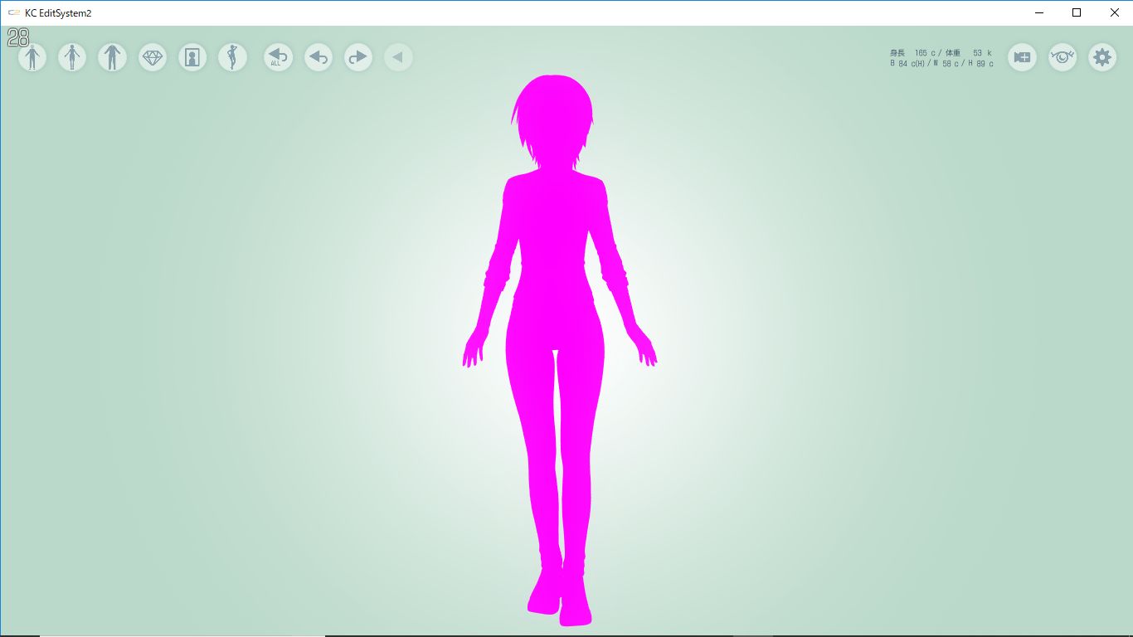The image size is (1133, 637).
Task: Choose the posing figure icon
Action: (x=232, y=57)
